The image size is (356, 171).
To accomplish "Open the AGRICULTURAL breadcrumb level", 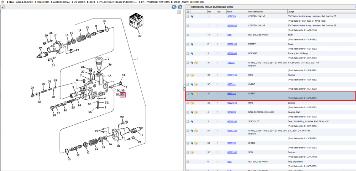I will pos(62,2).
